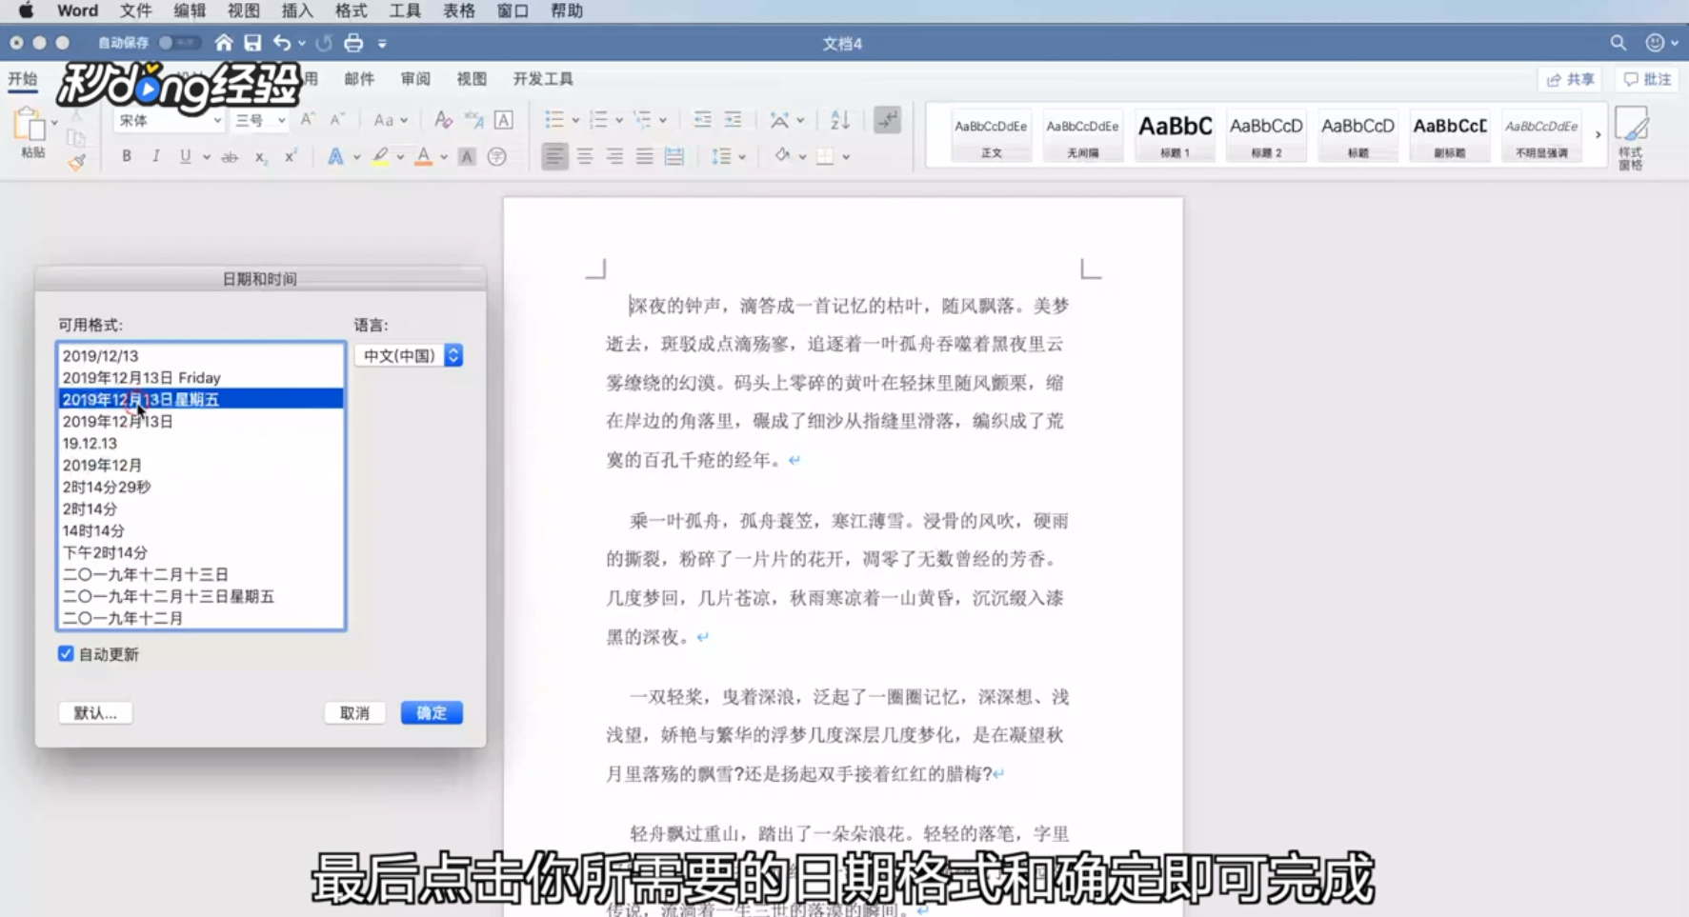This screenshot has height=917, width=1689.
Task: Increase font size with larger A icon
Action: pyautogui.click(x=307, y=120)
